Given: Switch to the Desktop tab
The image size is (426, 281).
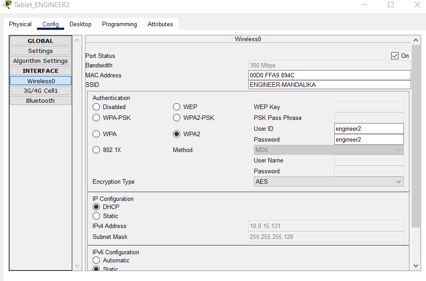Looking at the screenshot, I should tap(80, 24).
